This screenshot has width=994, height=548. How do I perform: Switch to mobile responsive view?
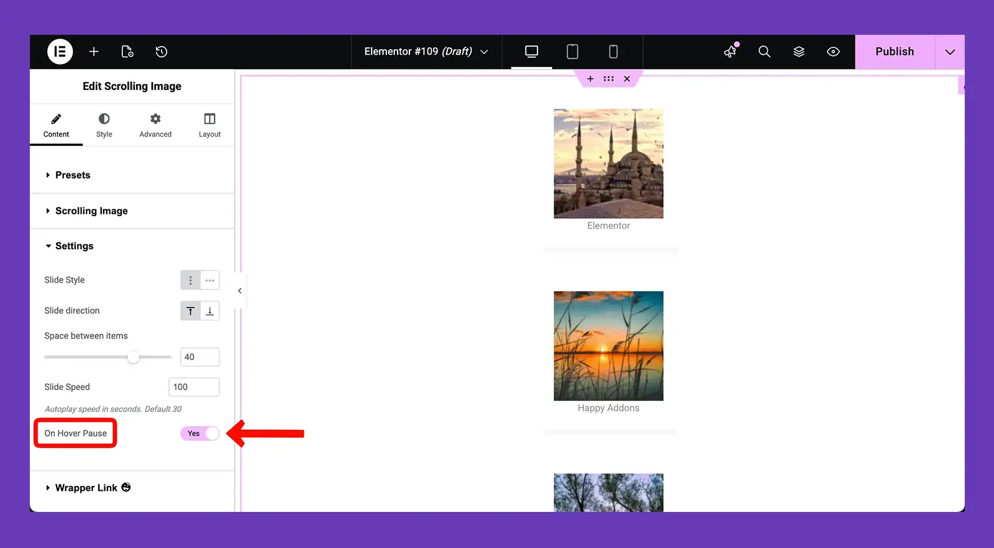coord(613,52)
